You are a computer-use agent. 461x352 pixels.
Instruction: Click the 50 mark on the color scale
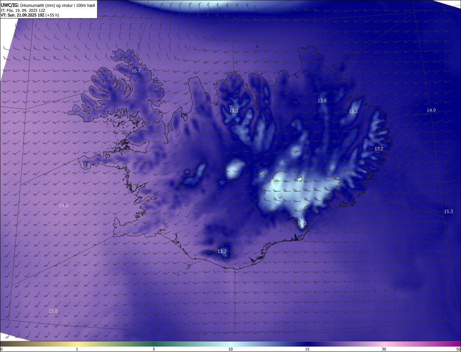(x=458, y=349)
